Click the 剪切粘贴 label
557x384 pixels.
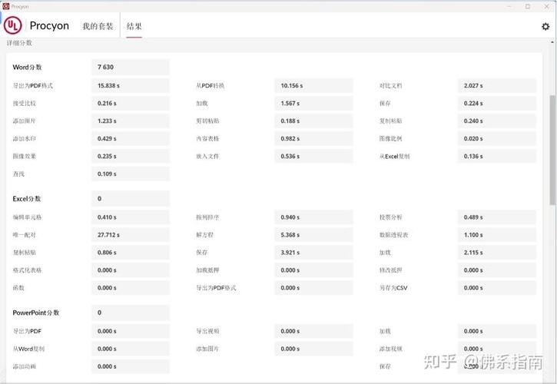pyautogui.click(x=207, y=121)
